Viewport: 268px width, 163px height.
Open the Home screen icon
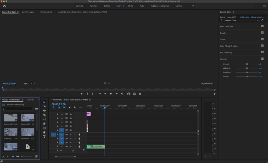pyautogui.click(x=4, y=6)
